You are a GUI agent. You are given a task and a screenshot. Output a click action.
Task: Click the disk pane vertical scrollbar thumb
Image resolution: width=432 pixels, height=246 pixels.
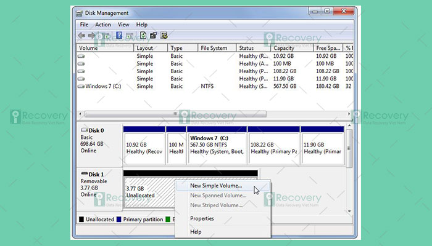349,148
